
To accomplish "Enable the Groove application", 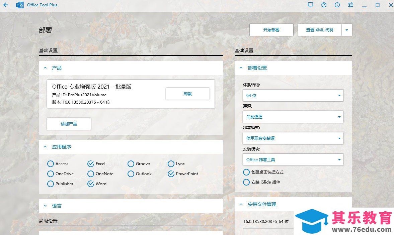I will (131, 164).
